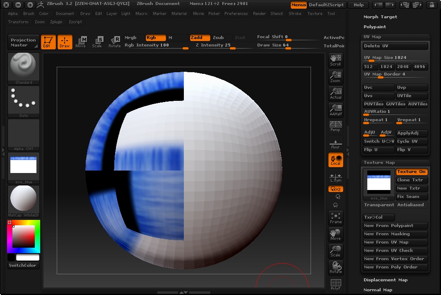The width and height of the screenshot is (441, 295).
Task: Click the Frame icon to fit the mesh
Action: [335, 218]
